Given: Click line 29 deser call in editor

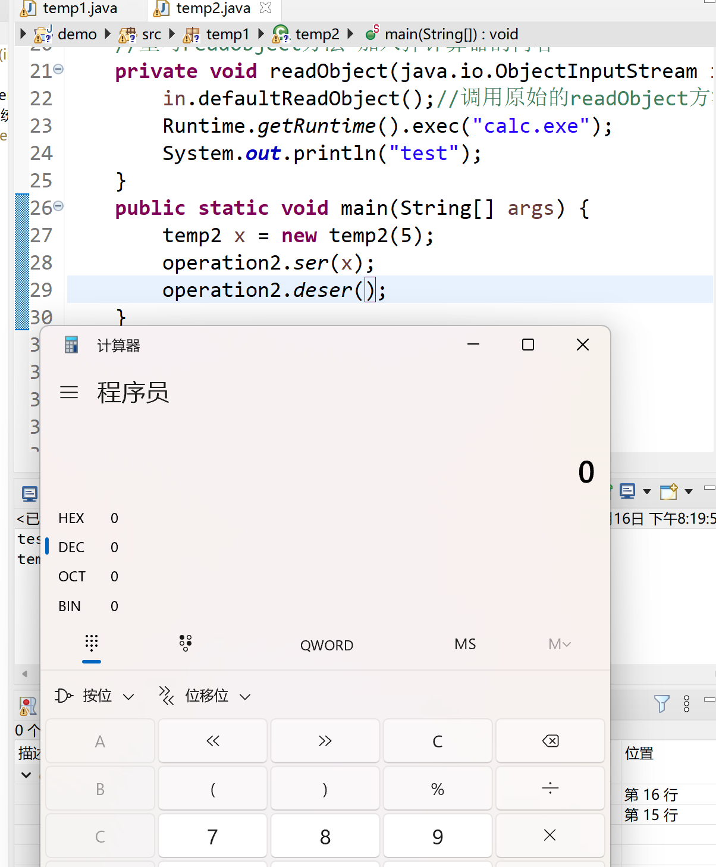Looking at the screenshot, I should (274, 290).
